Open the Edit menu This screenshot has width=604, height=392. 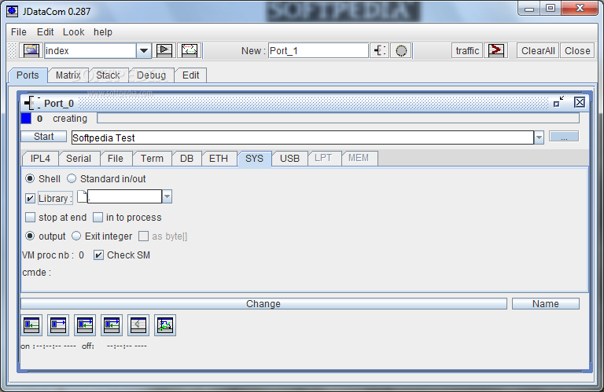45,32
